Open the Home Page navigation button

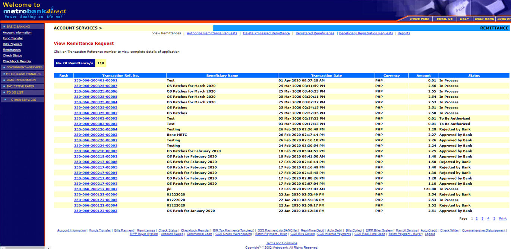[420, 19]
